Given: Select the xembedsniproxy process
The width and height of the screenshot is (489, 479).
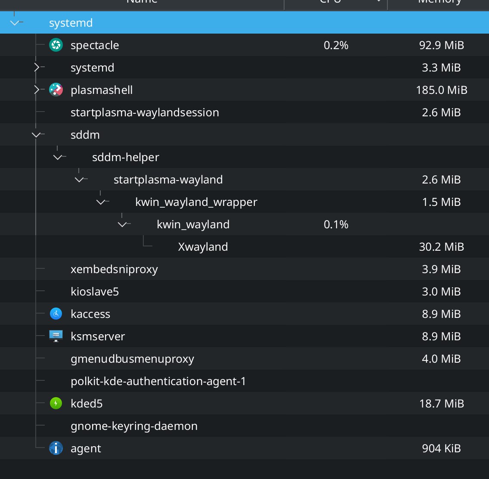Looking at the screenshot, I should pos(244,269).
